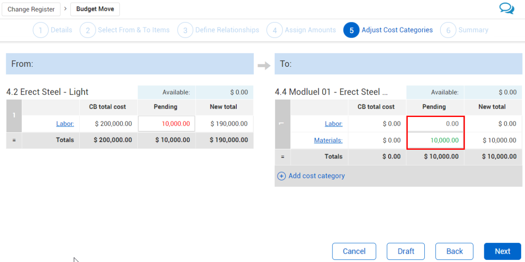Go Back to previous step
Viewport: 525px width, 262px height.
454,251
